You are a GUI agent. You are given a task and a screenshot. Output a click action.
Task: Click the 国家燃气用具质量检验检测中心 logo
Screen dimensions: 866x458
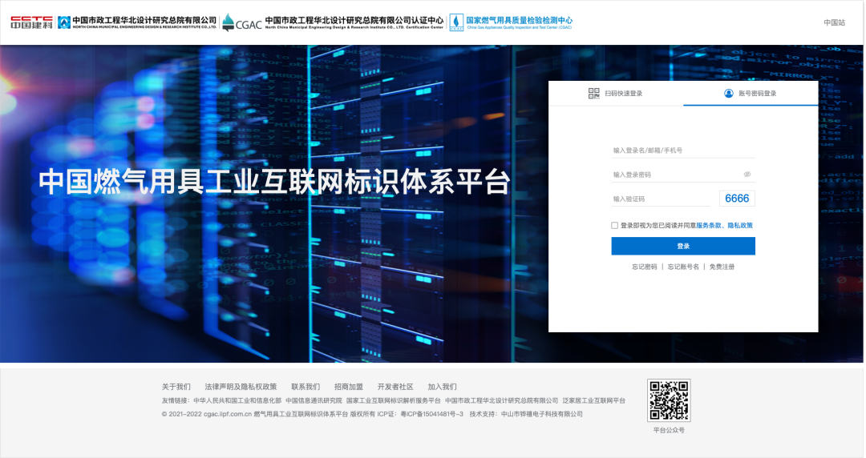click(x=456, y=22)
